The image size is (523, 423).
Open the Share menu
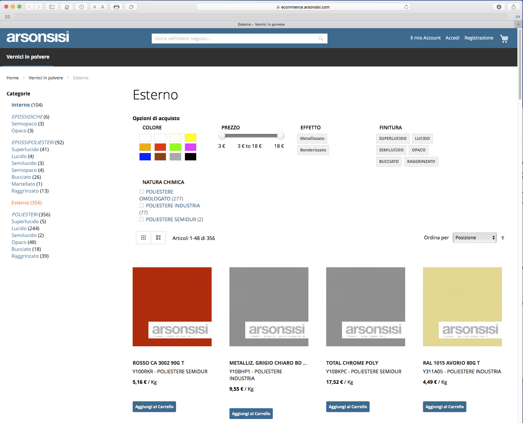513,7
